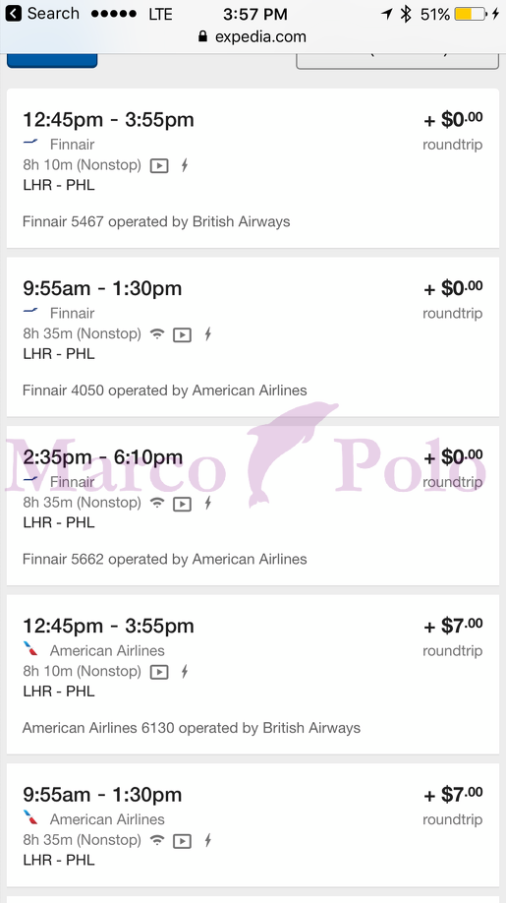Tap the back arrow next to Search
The width and height of the screenshot is (506, 903).
pos(13,13)
